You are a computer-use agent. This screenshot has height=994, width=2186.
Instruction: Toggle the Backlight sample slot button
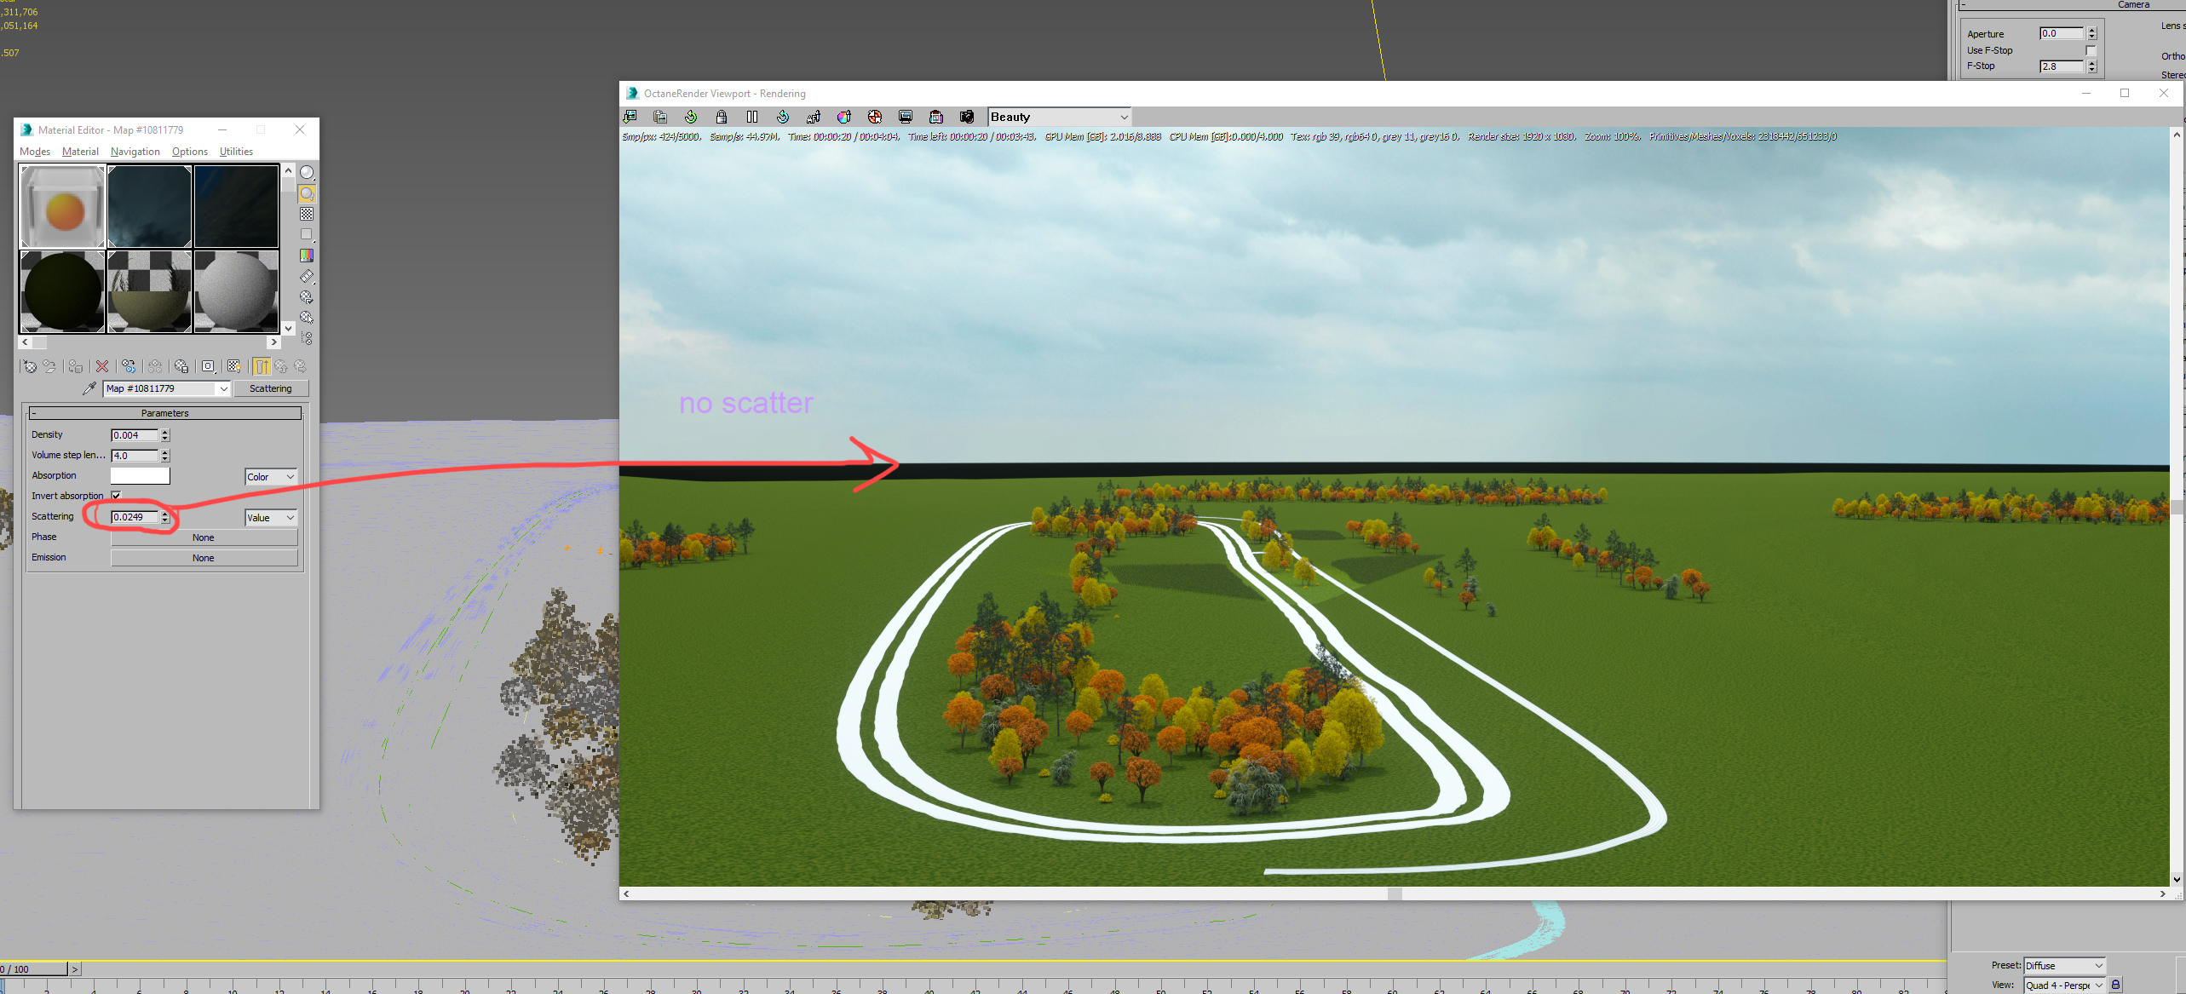pos(307,193)
